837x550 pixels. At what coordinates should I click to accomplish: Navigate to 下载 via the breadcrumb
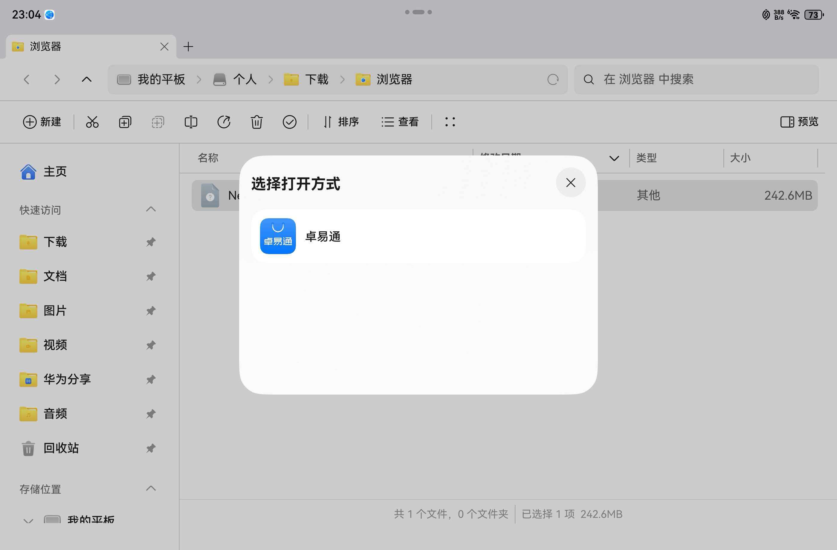point(316,80)
